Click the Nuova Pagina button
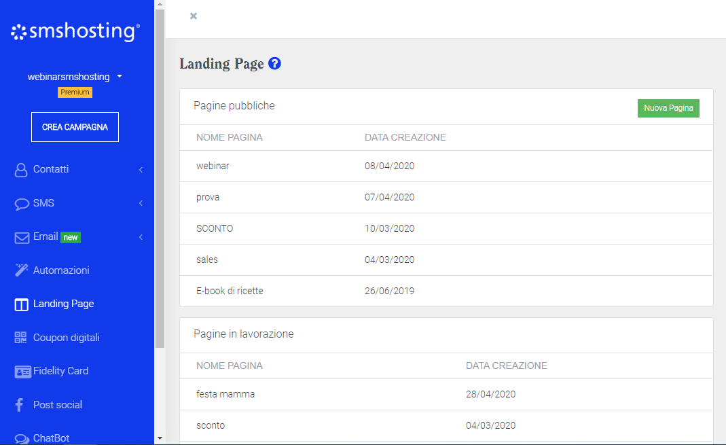The height and width of the screenshot is (445, 726). 668,107
